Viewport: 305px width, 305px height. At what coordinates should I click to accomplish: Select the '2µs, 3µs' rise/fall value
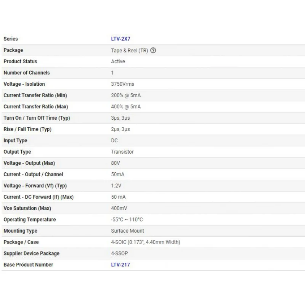click(120, 129)
